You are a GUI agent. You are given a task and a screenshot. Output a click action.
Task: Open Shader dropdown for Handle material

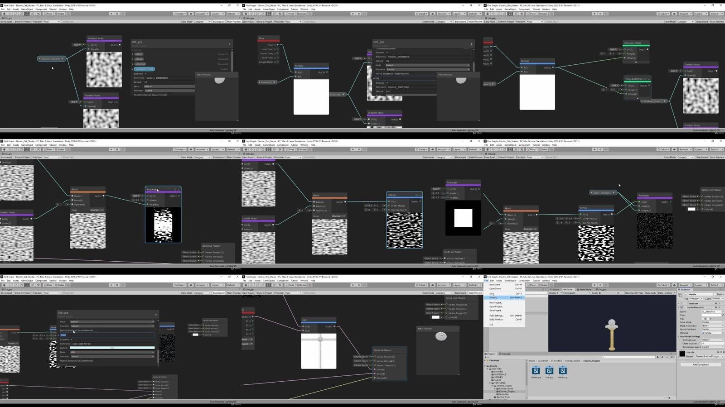click(x=710, y=356)
